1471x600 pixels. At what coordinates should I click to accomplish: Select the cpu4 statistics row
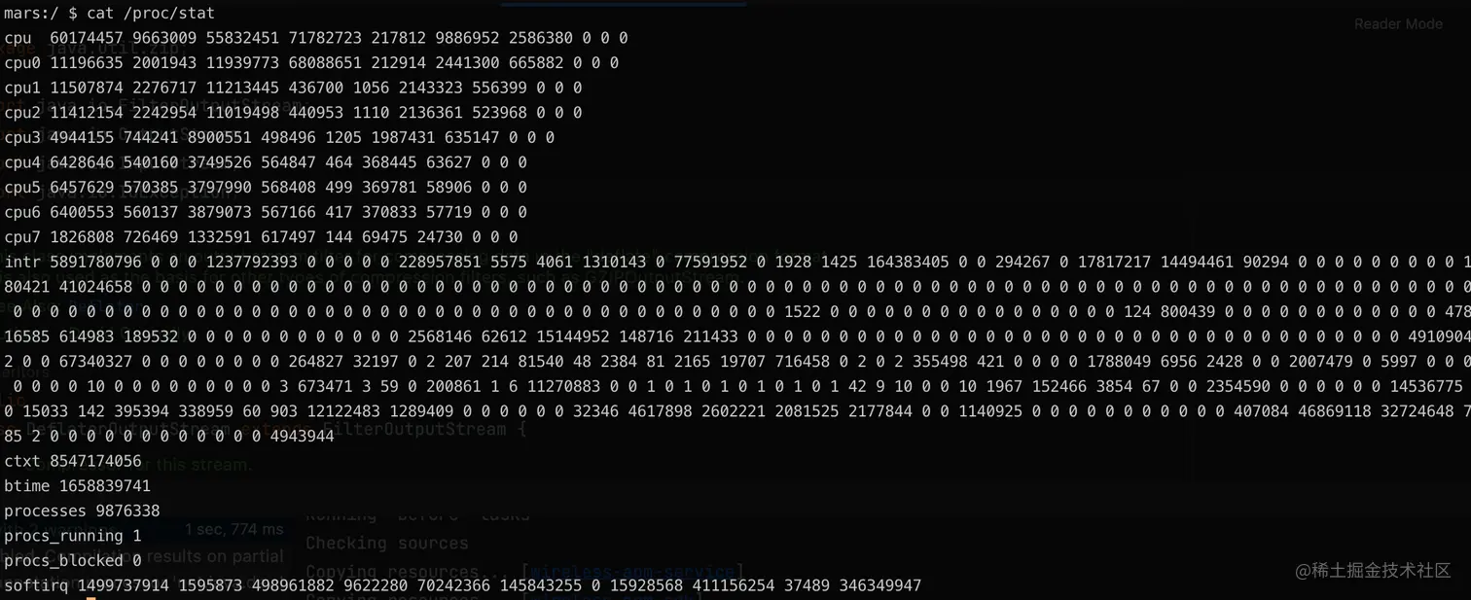coord(266,162)
